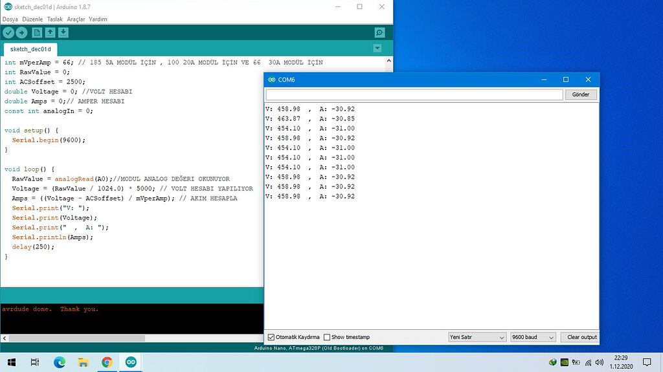
Task: Click the 'Serial.println(Amps);' line
Action: pyautogui.click(x=52, y=237)
